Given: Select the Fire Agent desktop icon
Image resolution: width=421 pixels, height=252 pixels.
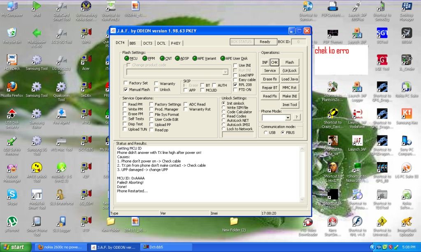Looking at the screenshot, I should (61, 117).
